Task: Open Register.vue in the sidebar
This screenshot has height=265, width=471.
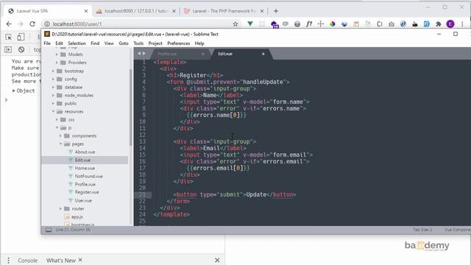Action: pos(87,192)
